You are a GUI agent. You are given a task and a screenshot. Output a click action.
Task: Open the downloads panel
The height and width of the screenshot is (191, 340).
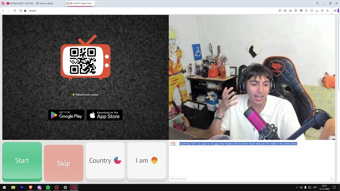coord(317,11)
